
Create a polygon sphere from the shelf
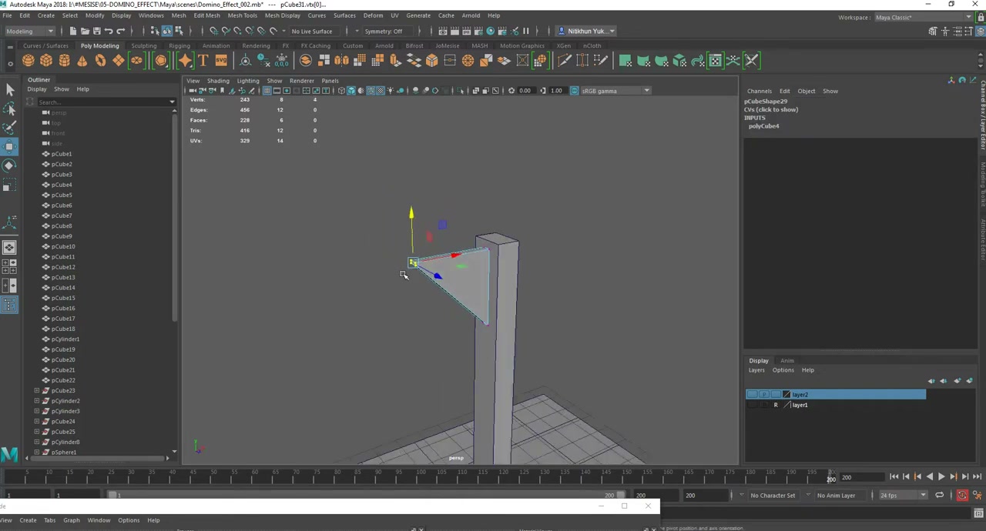pyautogui.click(x=29, y=61)
